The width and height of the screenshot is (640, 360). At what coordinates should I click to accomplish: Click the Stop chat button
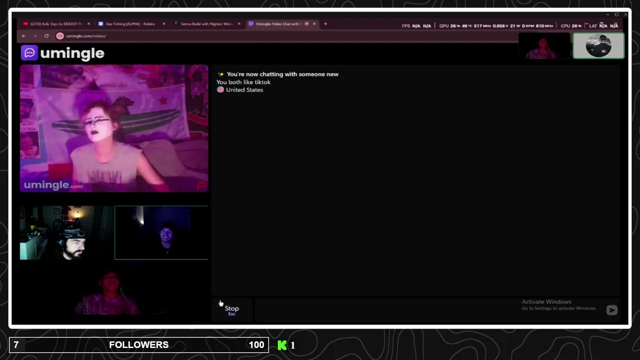click(x=231, y=310)
